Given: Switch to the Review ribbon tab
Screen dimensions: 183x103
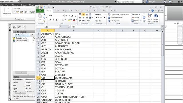Looking at the screenshot, I should point(97,11).
